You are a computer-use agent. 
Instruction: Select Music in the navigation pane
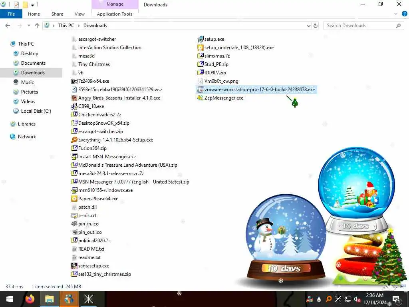[x=28, y=82]
